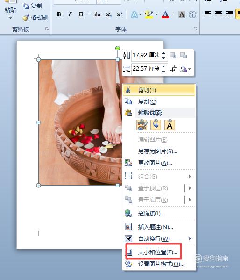
Task: Click the Bring Forward icon in mini toolbar
Action: [173, 55]
